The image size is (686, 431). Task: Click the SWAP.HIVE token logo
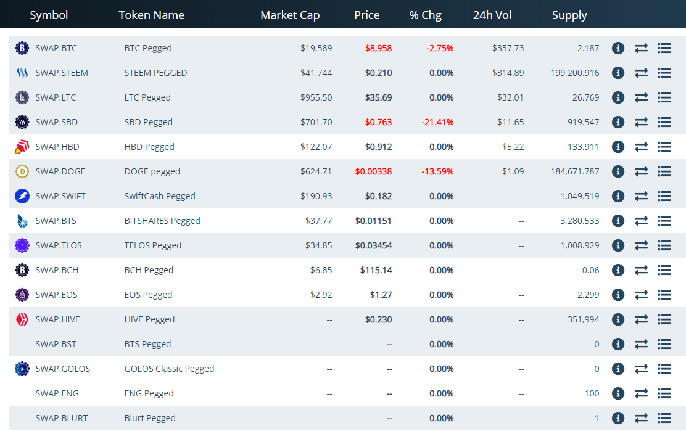pyautogui.click(x=22, y=319)
